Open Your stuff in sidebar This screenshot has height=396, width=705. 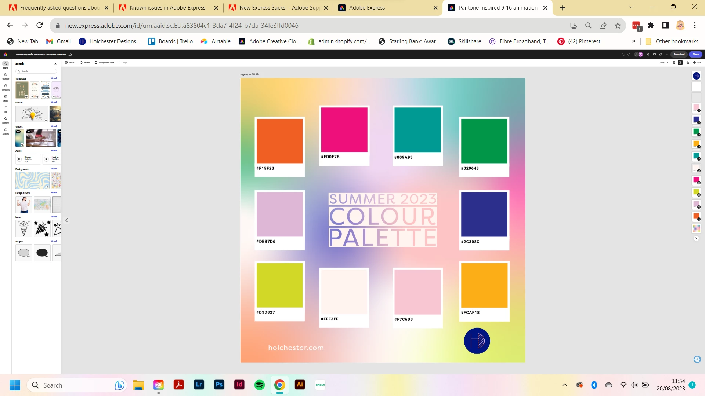coord(6,76)
